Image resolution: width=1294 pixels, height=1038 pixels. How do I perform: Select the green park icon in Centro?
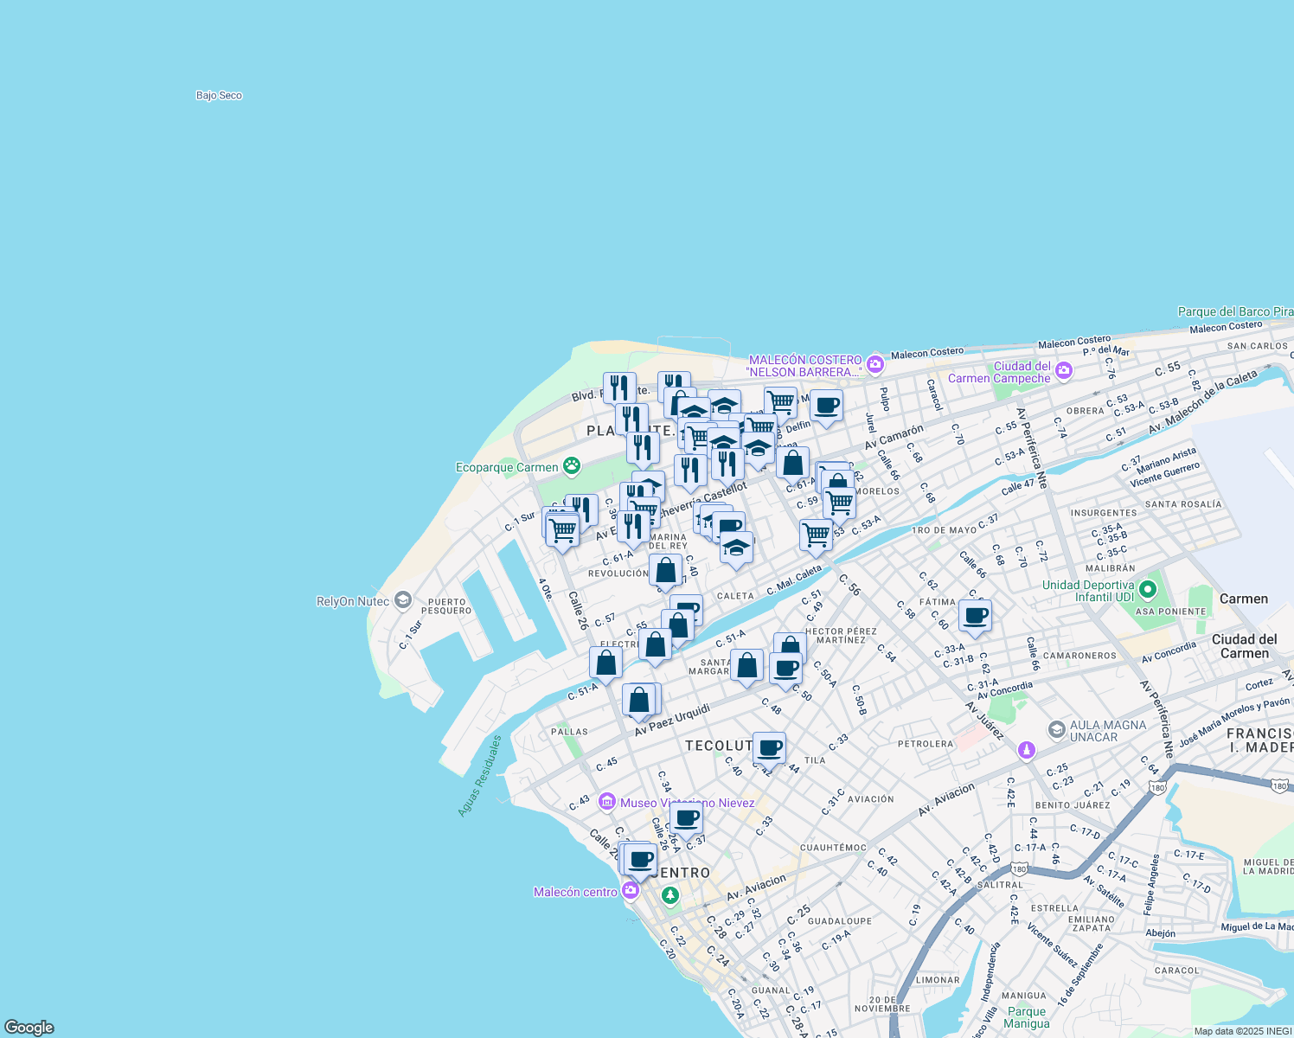pyautogui.click(x=670, y=895)
